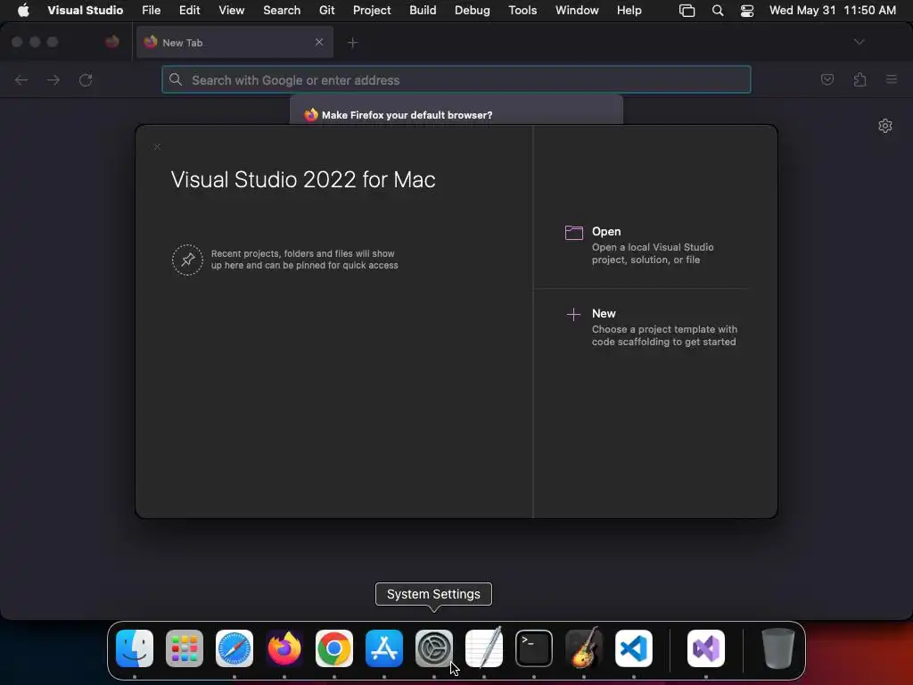The image size is (913, 685).
Task: Open the Edit menu
Action: tap(190, 10)
